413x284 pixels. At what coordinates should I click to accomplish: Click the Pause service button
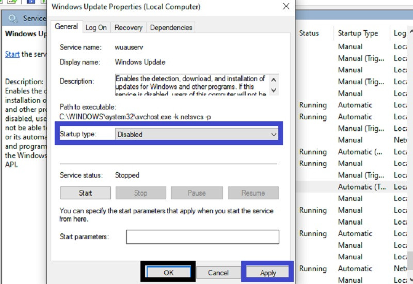(196, 193)
